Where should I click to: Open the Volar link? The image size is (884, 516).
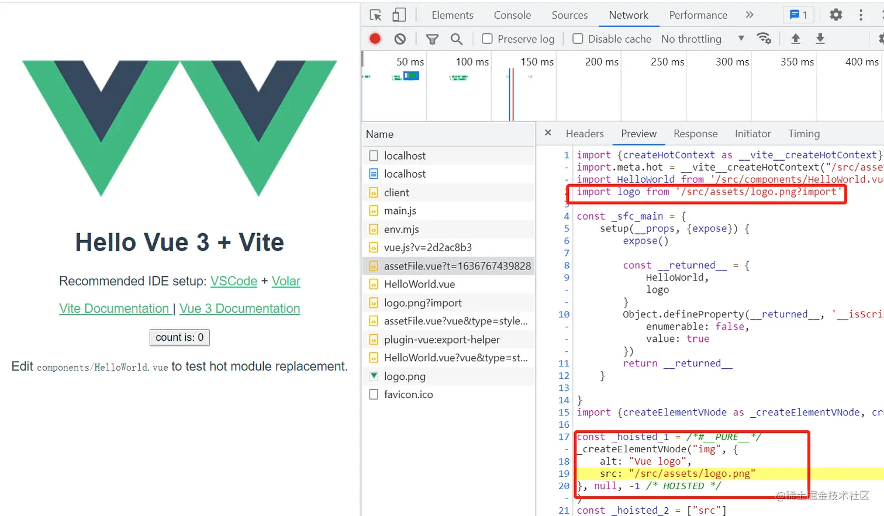tap(286, 281)
